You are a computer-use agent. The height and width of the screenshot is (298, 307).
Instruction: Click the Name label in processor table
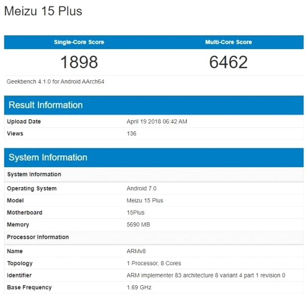pos(15,251)
